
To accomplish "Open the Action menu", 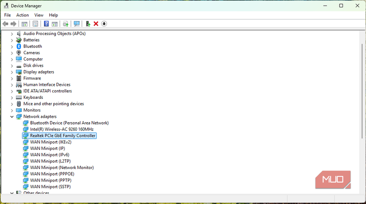I will [22, 15].
